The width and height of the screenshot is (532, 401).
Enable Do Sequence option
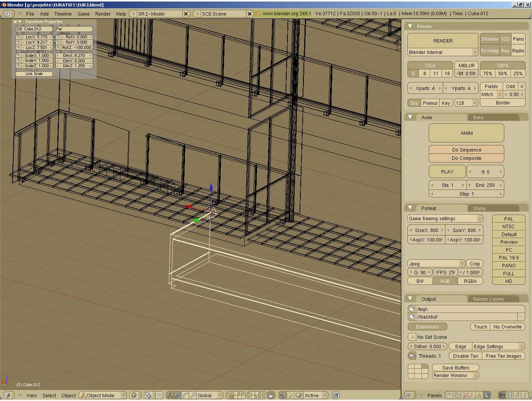pos(467,150)
